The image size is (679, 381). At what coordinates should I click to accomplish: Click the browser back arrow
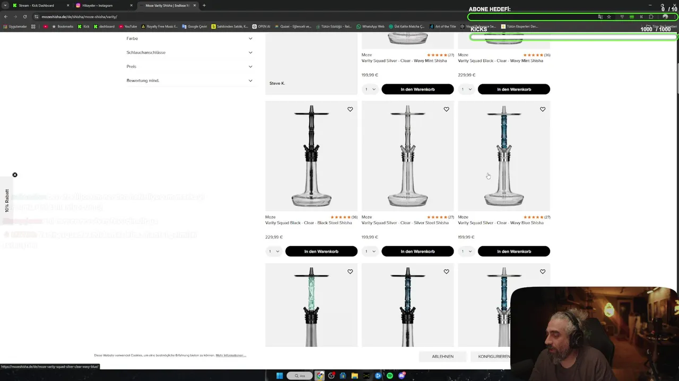pyautogui.click(x=6, y=16)
